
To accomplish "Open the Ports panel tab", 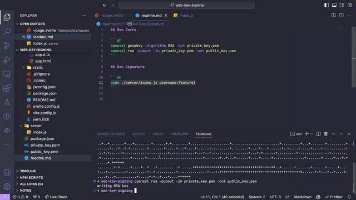I will pyautogui.click(x=158, y=134).
